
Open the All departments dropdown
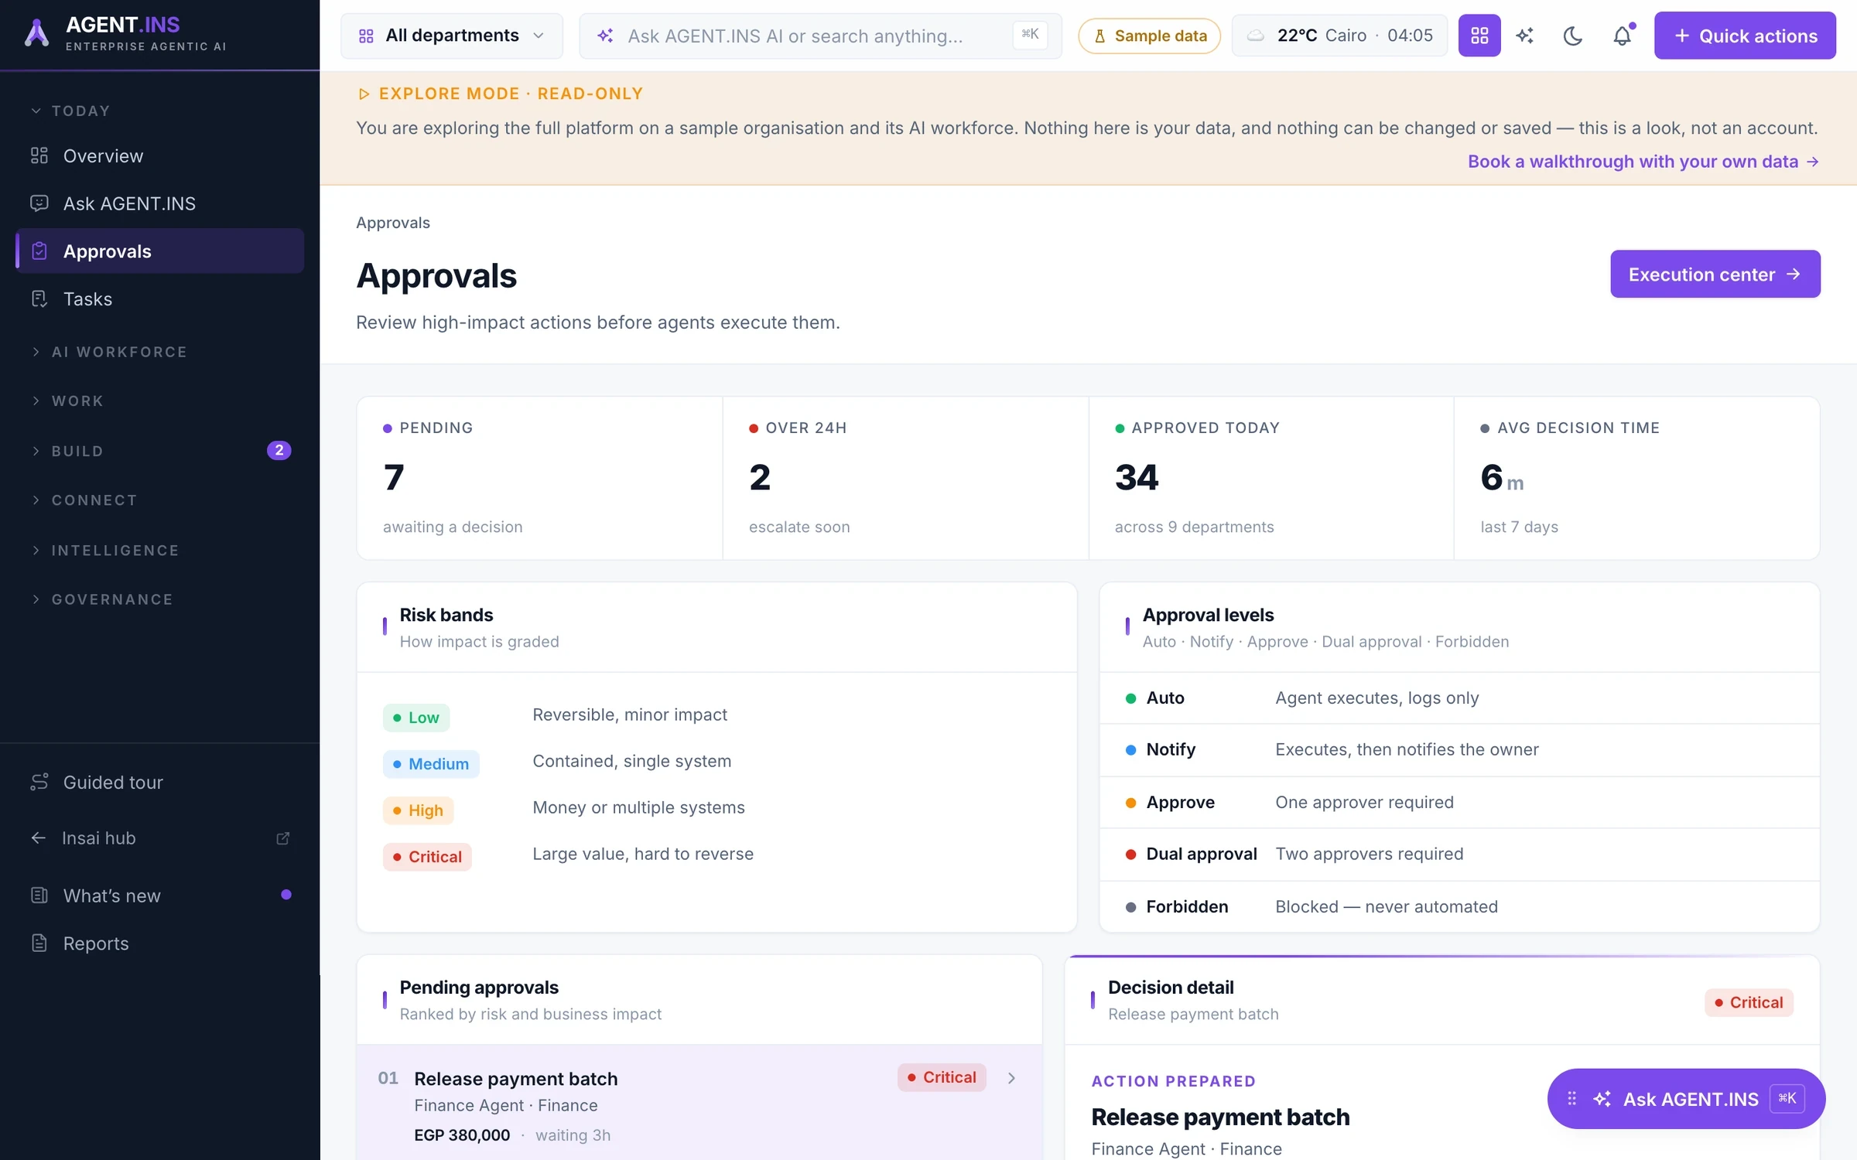pyautogui.click(x=451, y=36)
